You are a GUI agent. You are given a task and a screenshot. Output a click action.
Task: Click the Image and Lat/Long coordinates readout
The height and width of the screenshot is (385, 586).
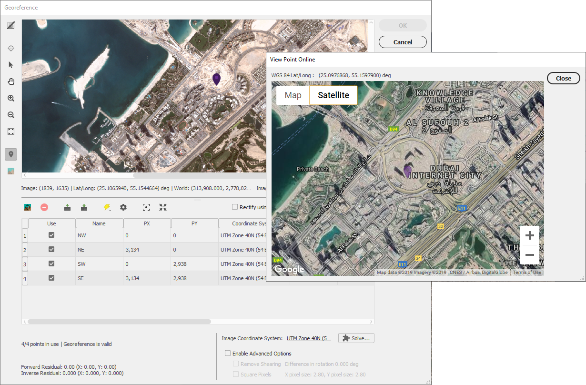tap(136, 188)
